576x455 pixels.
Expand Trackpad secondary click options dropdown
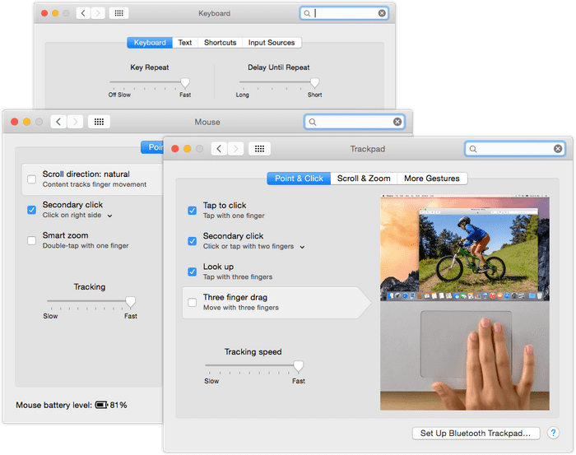coord(302,247)
